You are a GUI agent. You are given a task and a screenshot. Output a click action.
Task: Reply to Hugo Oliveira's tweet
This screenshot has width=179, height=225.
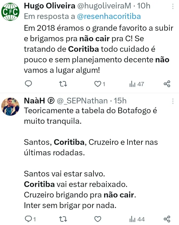point(29,84)
